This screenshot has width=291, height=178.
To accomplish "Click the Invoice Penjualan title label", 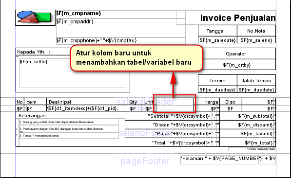I will pyautogui.click(x=238, y=18).
